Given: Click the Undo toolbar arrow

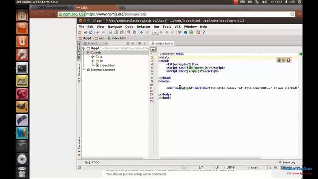Looking at the screenshot, I should (x=98, y=32).
